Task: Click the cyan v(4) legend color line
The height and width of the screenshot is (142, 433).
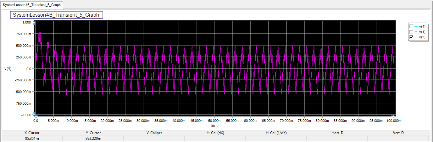Action: [x=416, y=27]
